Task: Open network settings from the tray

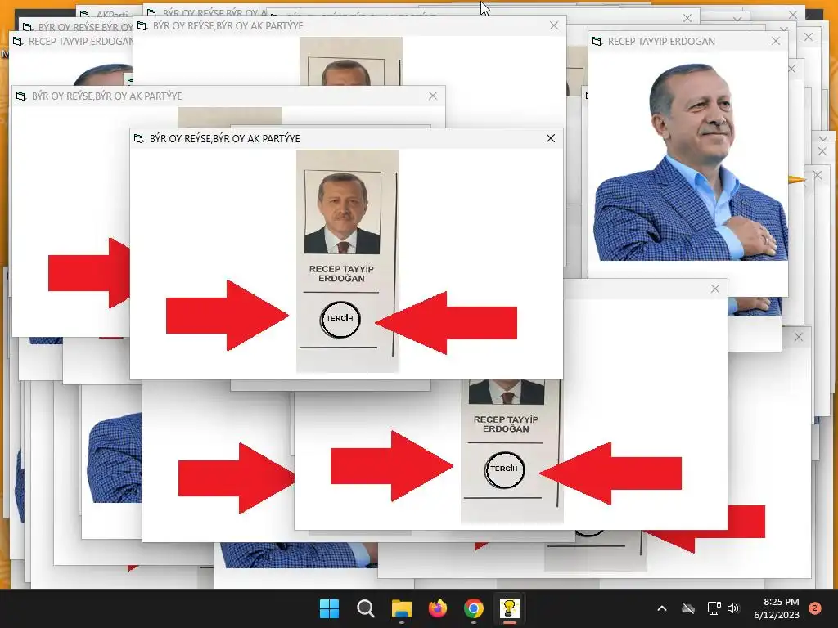Action: [714, 608]
